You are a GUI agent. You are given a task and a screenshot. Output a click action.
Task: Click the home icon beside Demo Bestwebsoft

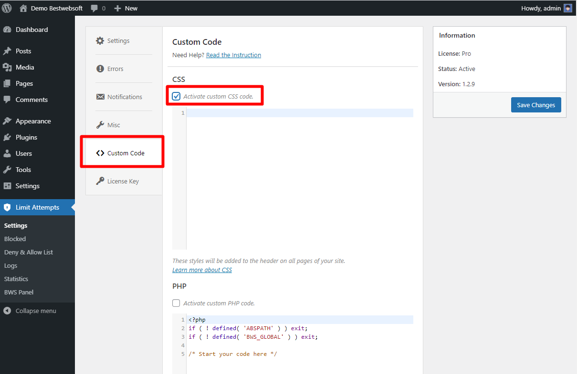tap(23, 8)
